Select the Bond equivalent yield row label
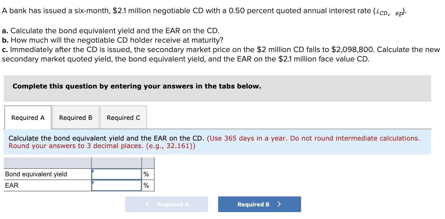 pos(36,174)
